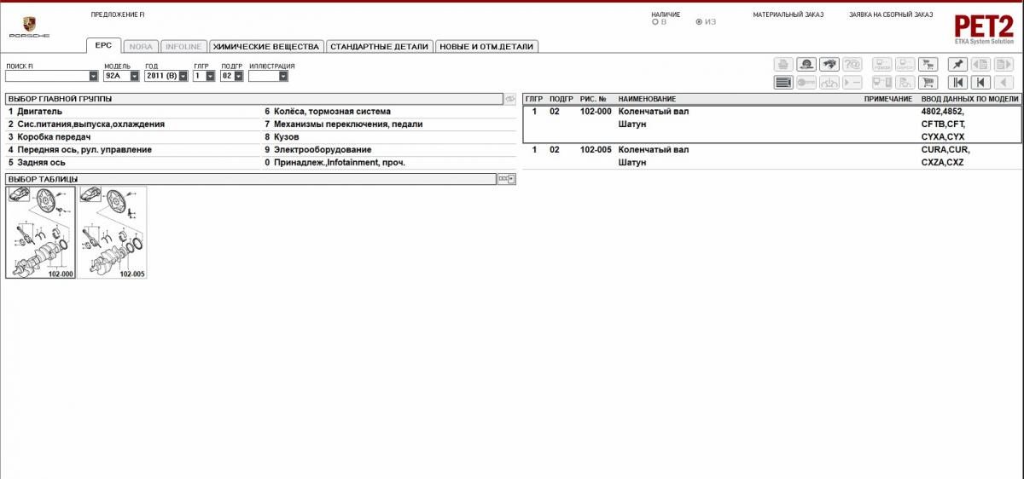Click the Поиск FI search field
The image size is (1024, 479).
[x=46, y=76]
